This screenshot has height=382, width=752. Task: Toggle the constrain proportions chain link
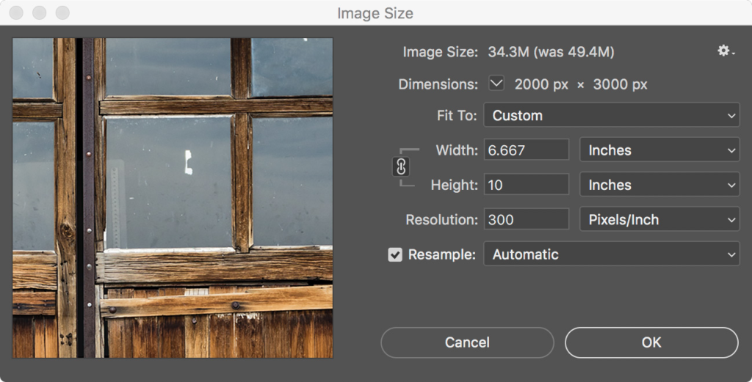click(401, 167)
